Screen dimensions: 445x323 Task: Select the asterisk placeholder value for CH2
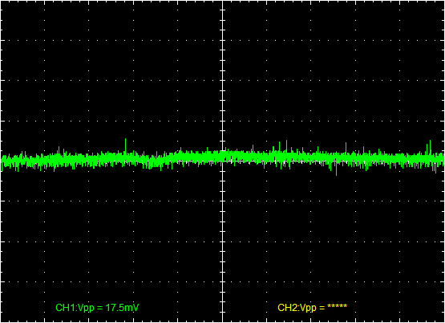pos(337,306)
